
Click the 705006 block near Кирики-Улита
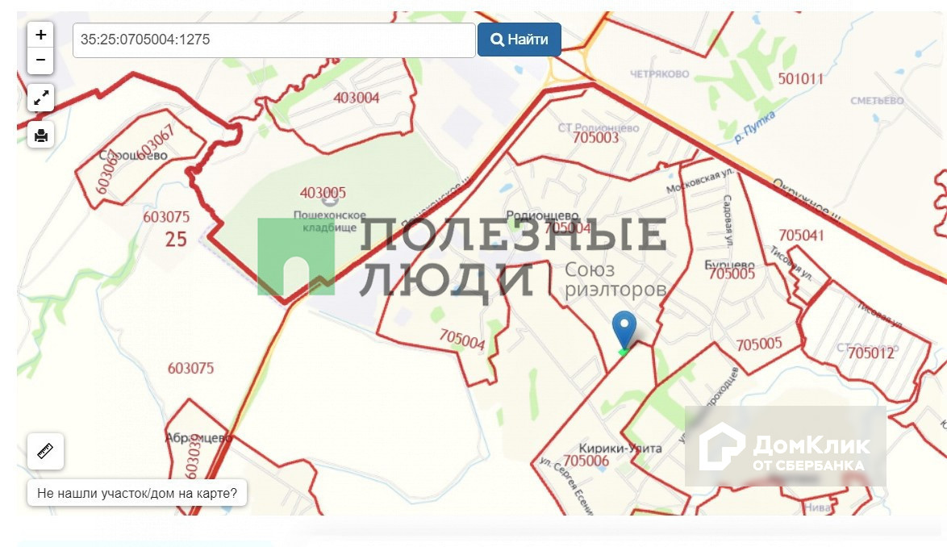[586, 461]
